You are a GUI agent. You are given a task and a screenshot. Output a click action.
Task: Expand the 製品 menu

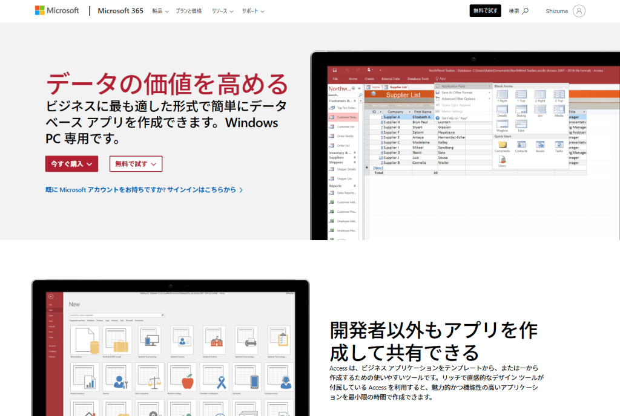pyautogui.click(x=160, y=11)
